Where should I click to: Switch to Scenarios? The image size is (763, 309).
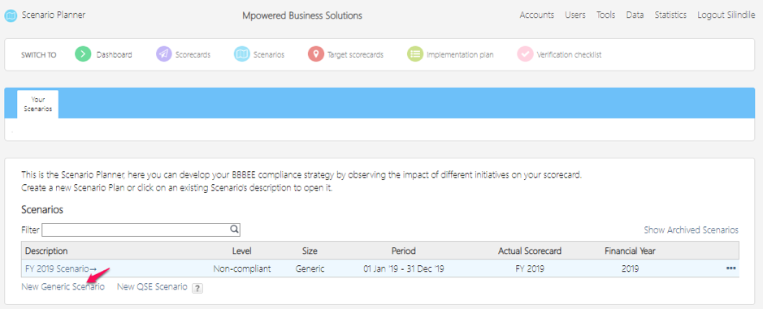[269, 55]
